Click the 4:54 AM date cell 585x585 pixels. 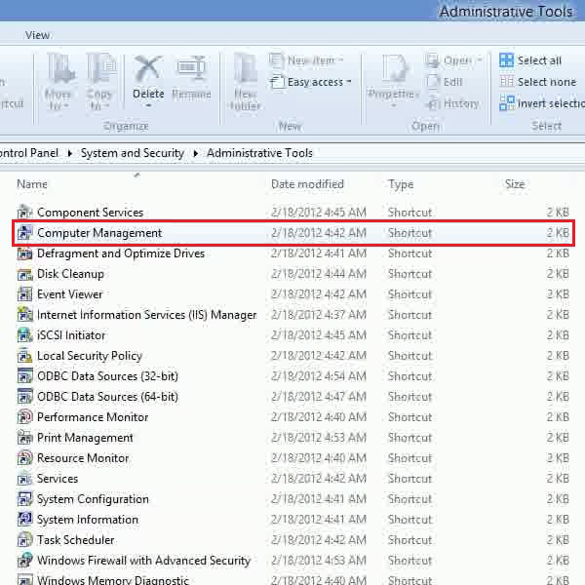[x=319, y=376]
